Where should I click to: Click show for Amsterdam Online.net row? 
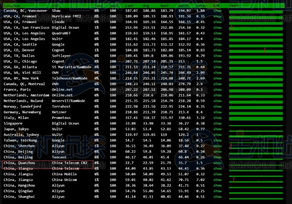click(217, 95)
